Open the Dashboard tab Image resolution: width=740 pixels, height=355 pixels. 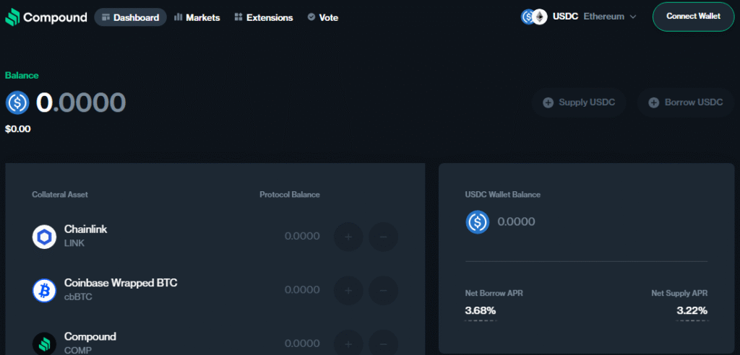pyautogui.click(x=131, y=17)
